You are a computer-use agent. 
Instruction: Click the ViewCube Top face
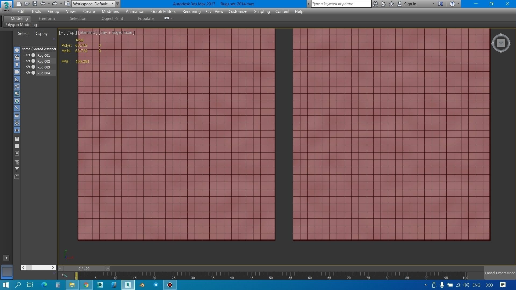click(501, 43)
